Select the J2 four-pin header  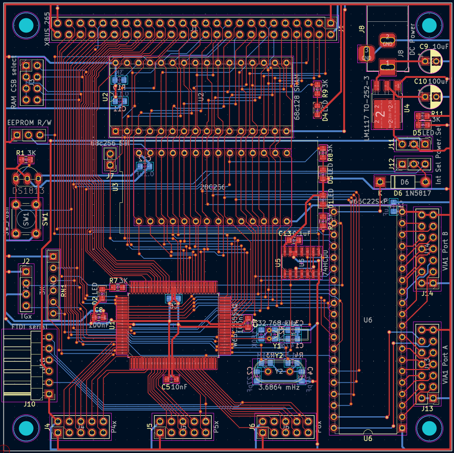tap(26, 289)
